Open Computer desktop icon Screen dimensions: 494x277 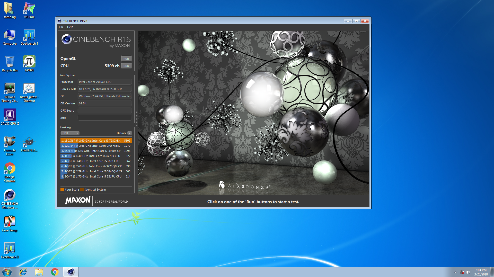(10, 37)
